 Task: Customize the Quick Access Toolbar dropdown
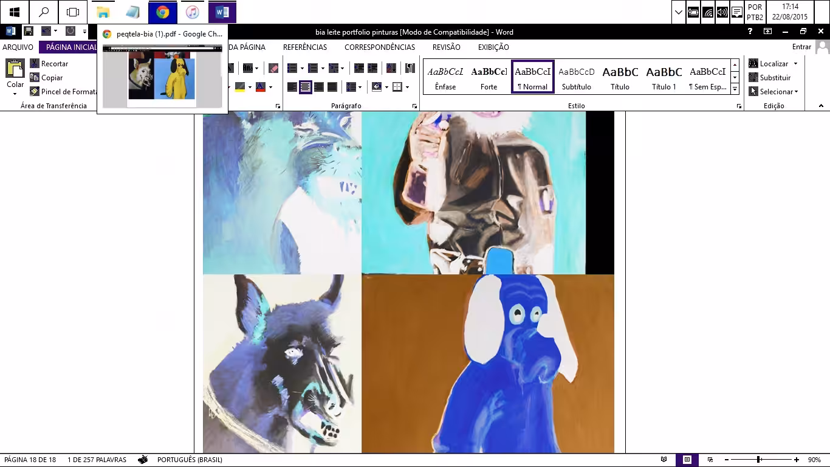tap(84, 32)
